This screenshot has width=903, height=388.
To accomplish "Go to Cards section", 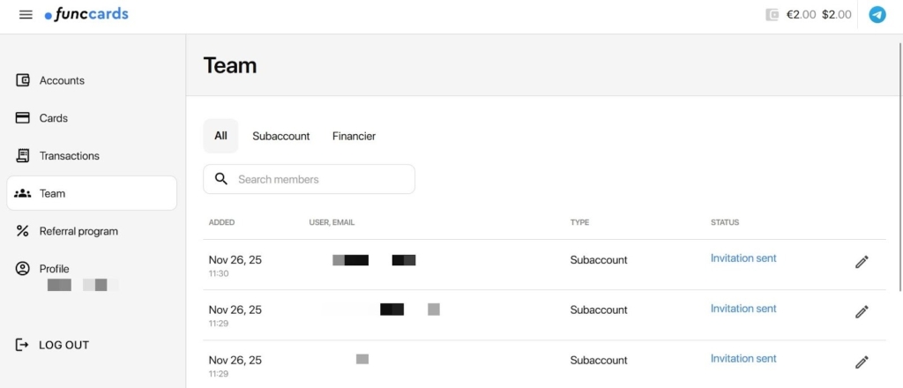I will [x=53, y=118].
